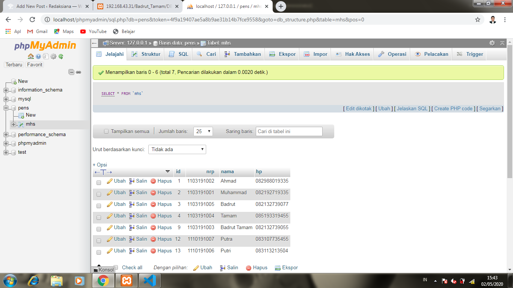
Task: Collapse all sidebar tree icon
Action: (x=71, y=72)
